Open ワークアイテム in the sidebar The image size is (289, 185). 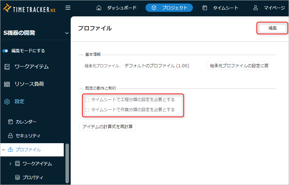click(31, 67)
